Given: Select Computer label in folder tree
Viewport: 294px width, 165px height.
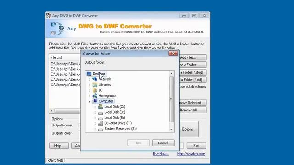Looking at the screenshot, I should point(106,101).
